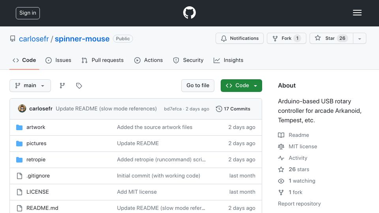Expand the green Code dropdown
This screenshot has height=213, width=379.
tap(241, 86)
